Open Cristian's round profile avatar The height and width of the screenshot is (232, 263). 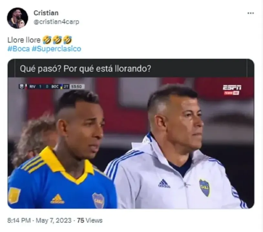click(17, 18)
